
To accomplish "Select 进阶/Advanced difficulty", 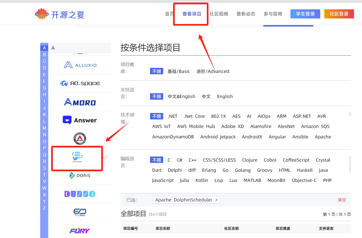I will click(x=213, y=71).
